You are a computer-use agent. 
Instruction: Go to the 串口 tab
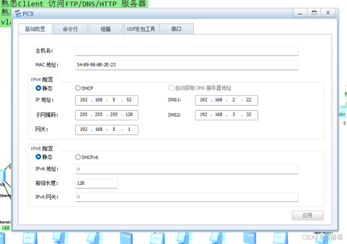176,29
